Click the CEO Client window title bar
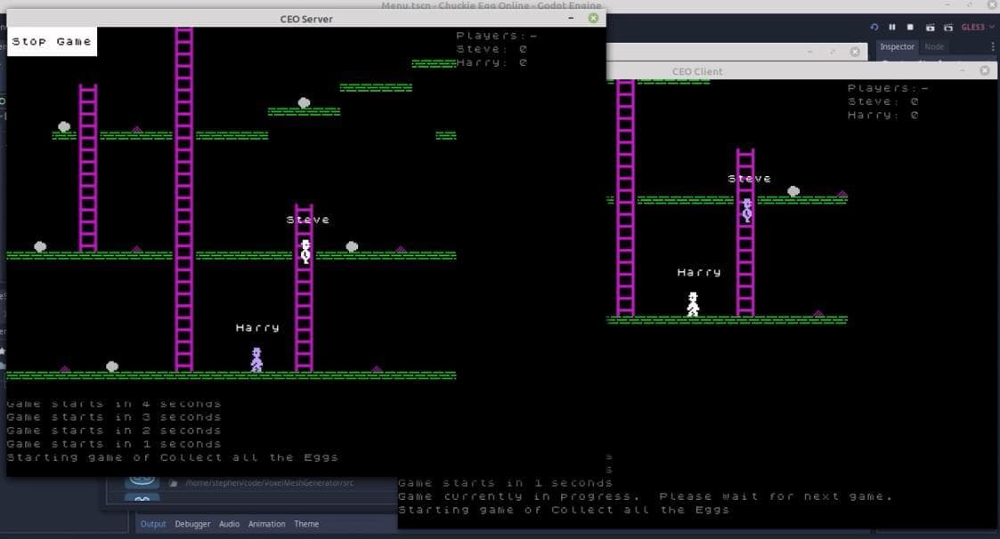 pyautogui.click(x=697, y=71)
